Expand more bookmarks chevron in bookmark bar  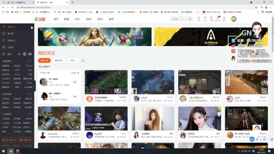(258, 12)
